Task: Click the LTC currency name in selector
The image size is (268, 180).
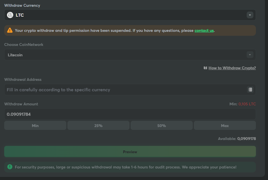Action: click(20, 15)
